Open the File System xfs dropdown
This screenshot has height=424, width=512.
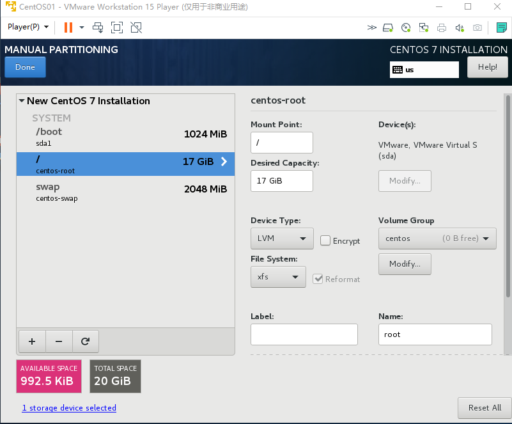[278, 276]
